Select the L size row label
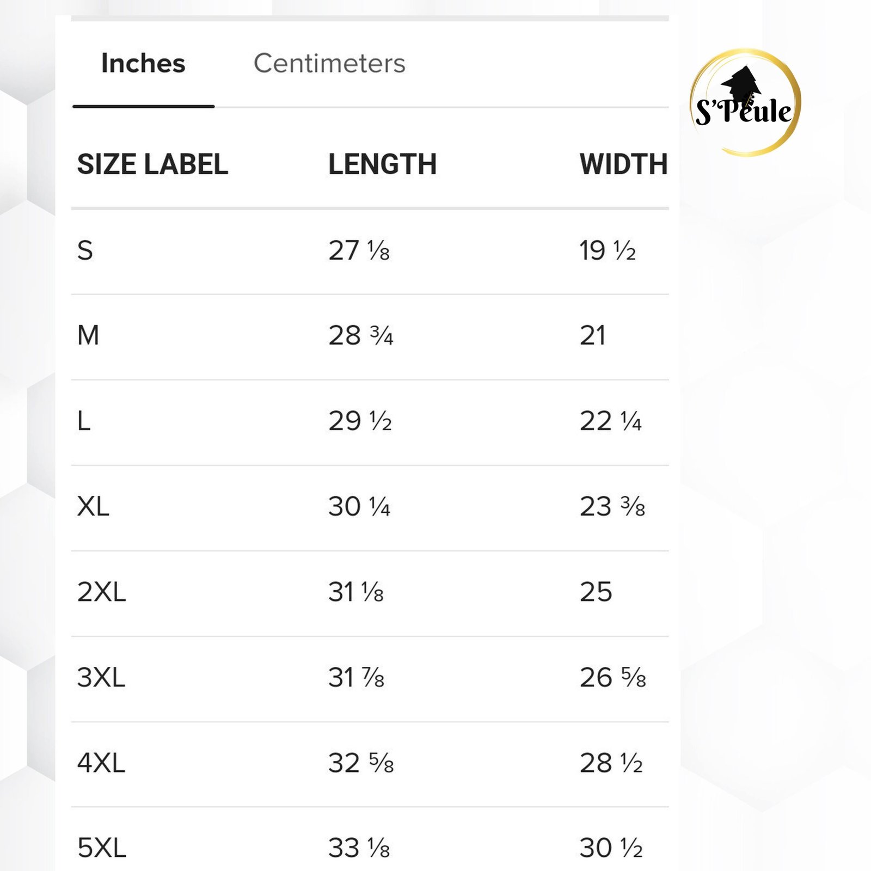Image resolution: width=871 pixels, height=871 pixels. (84, 421)
